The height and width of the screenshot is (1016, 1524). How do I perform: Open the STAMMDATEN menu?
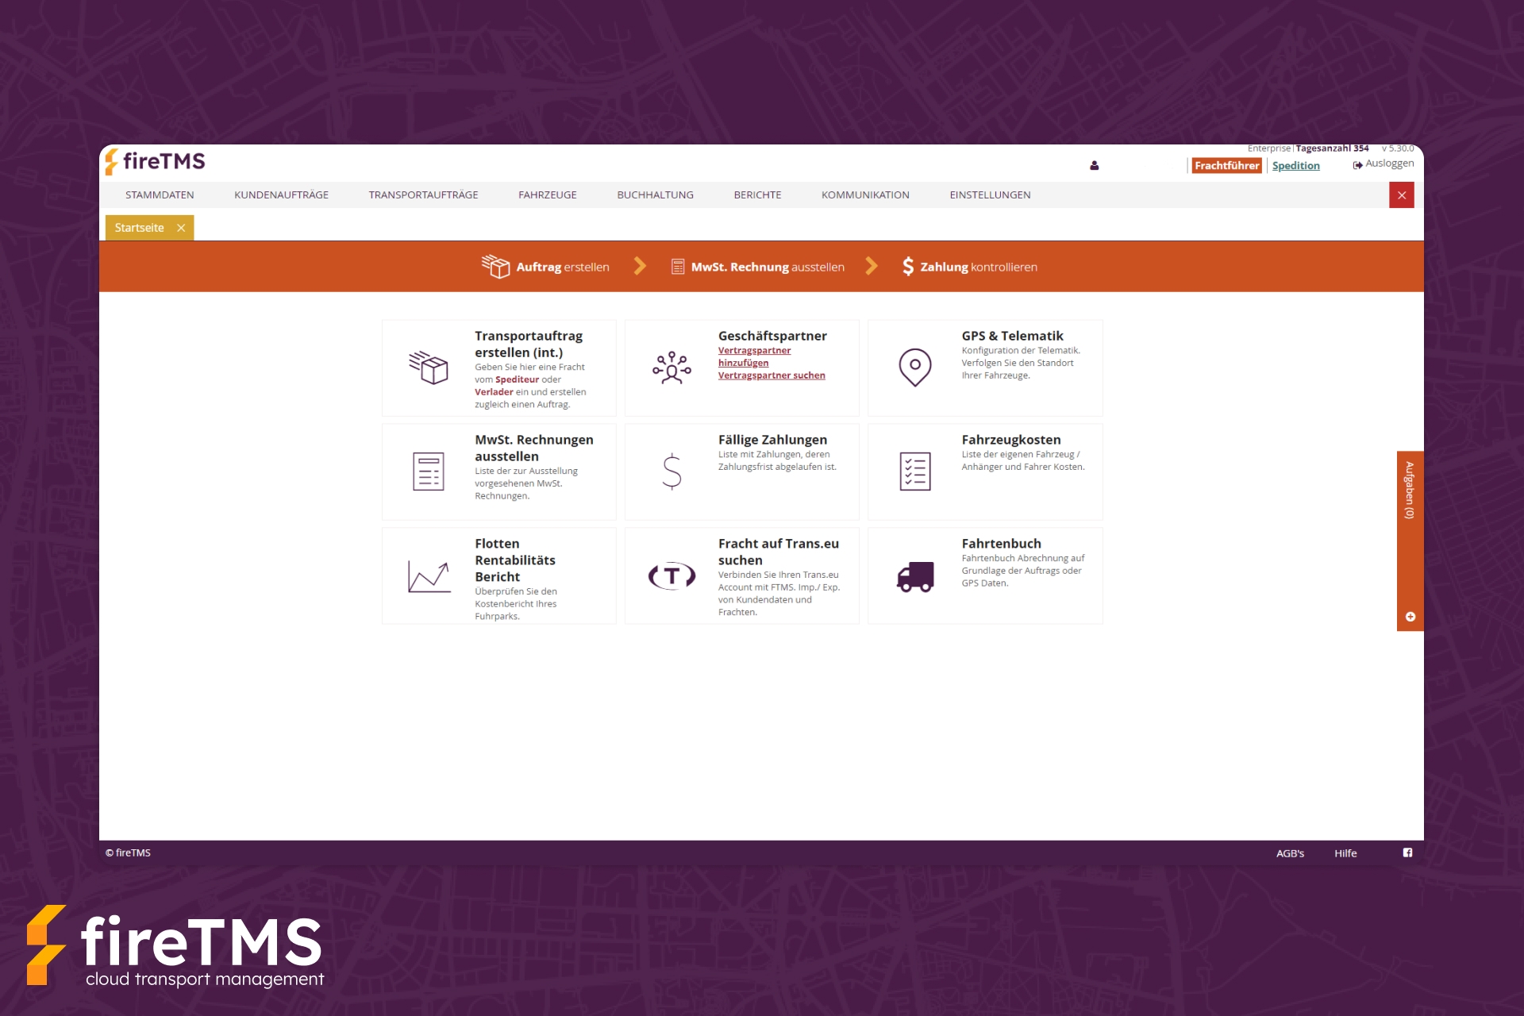click(160, 195)
